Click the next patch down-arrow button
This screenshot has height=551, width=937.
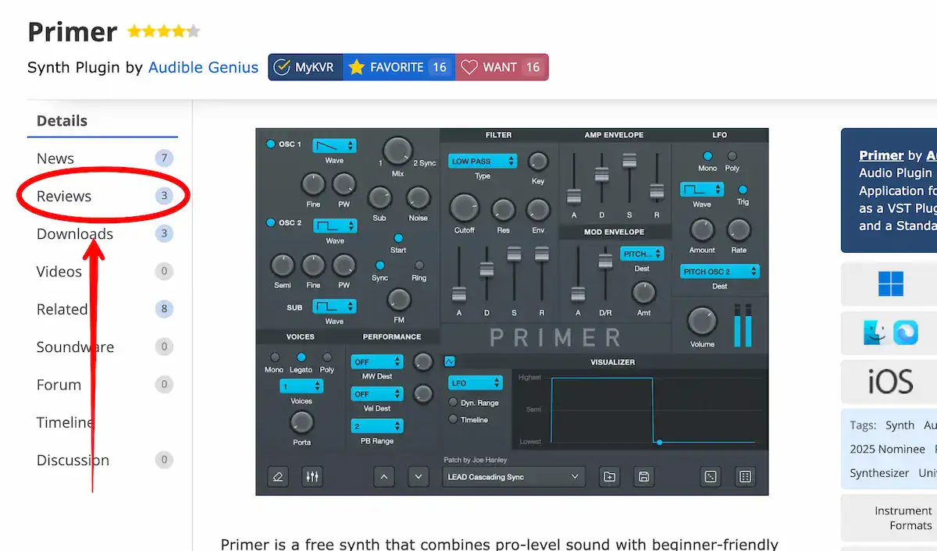coord(419,476)
